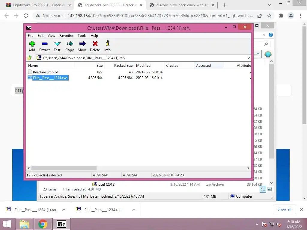Open the Chrome tab search chevron
Viewport: 307px width, 230px height.
tap(270, 5)
